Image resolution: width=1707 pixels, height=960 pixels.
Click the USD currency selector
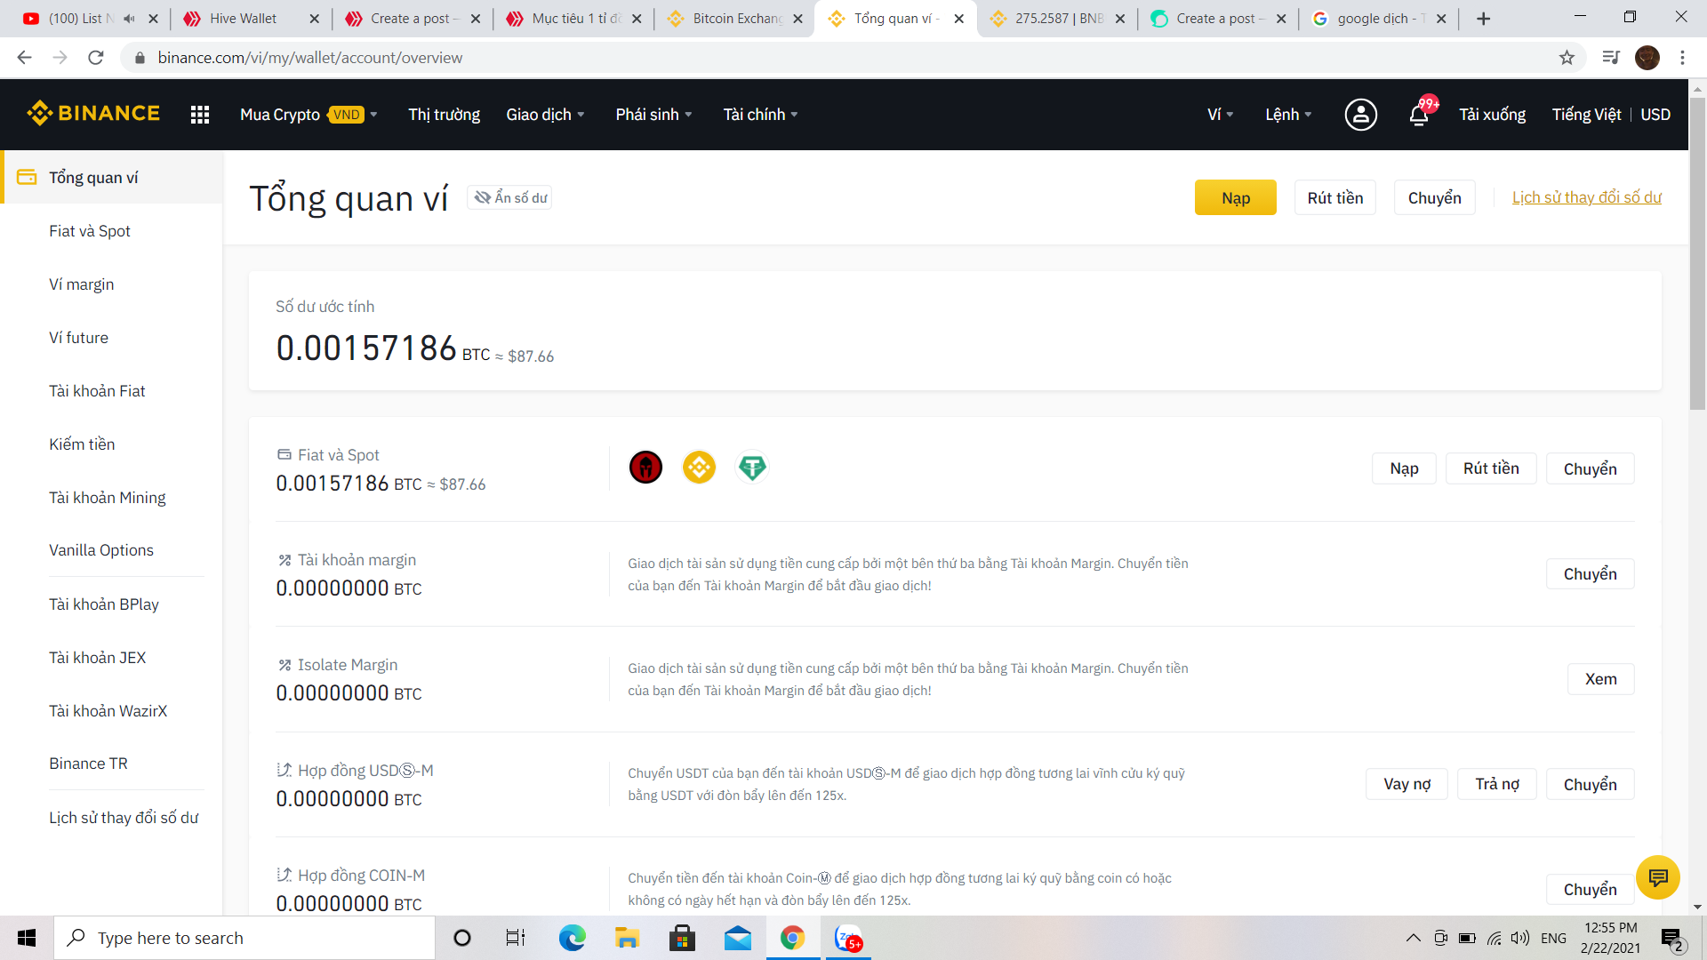1655,115
